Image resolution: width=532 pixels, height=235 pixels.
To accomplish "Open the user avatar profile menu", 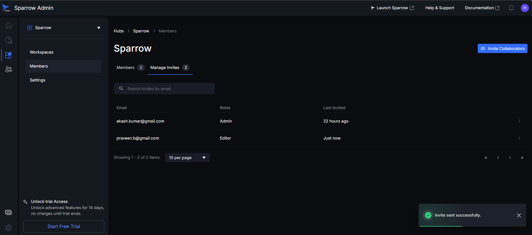I will [524, 8].
